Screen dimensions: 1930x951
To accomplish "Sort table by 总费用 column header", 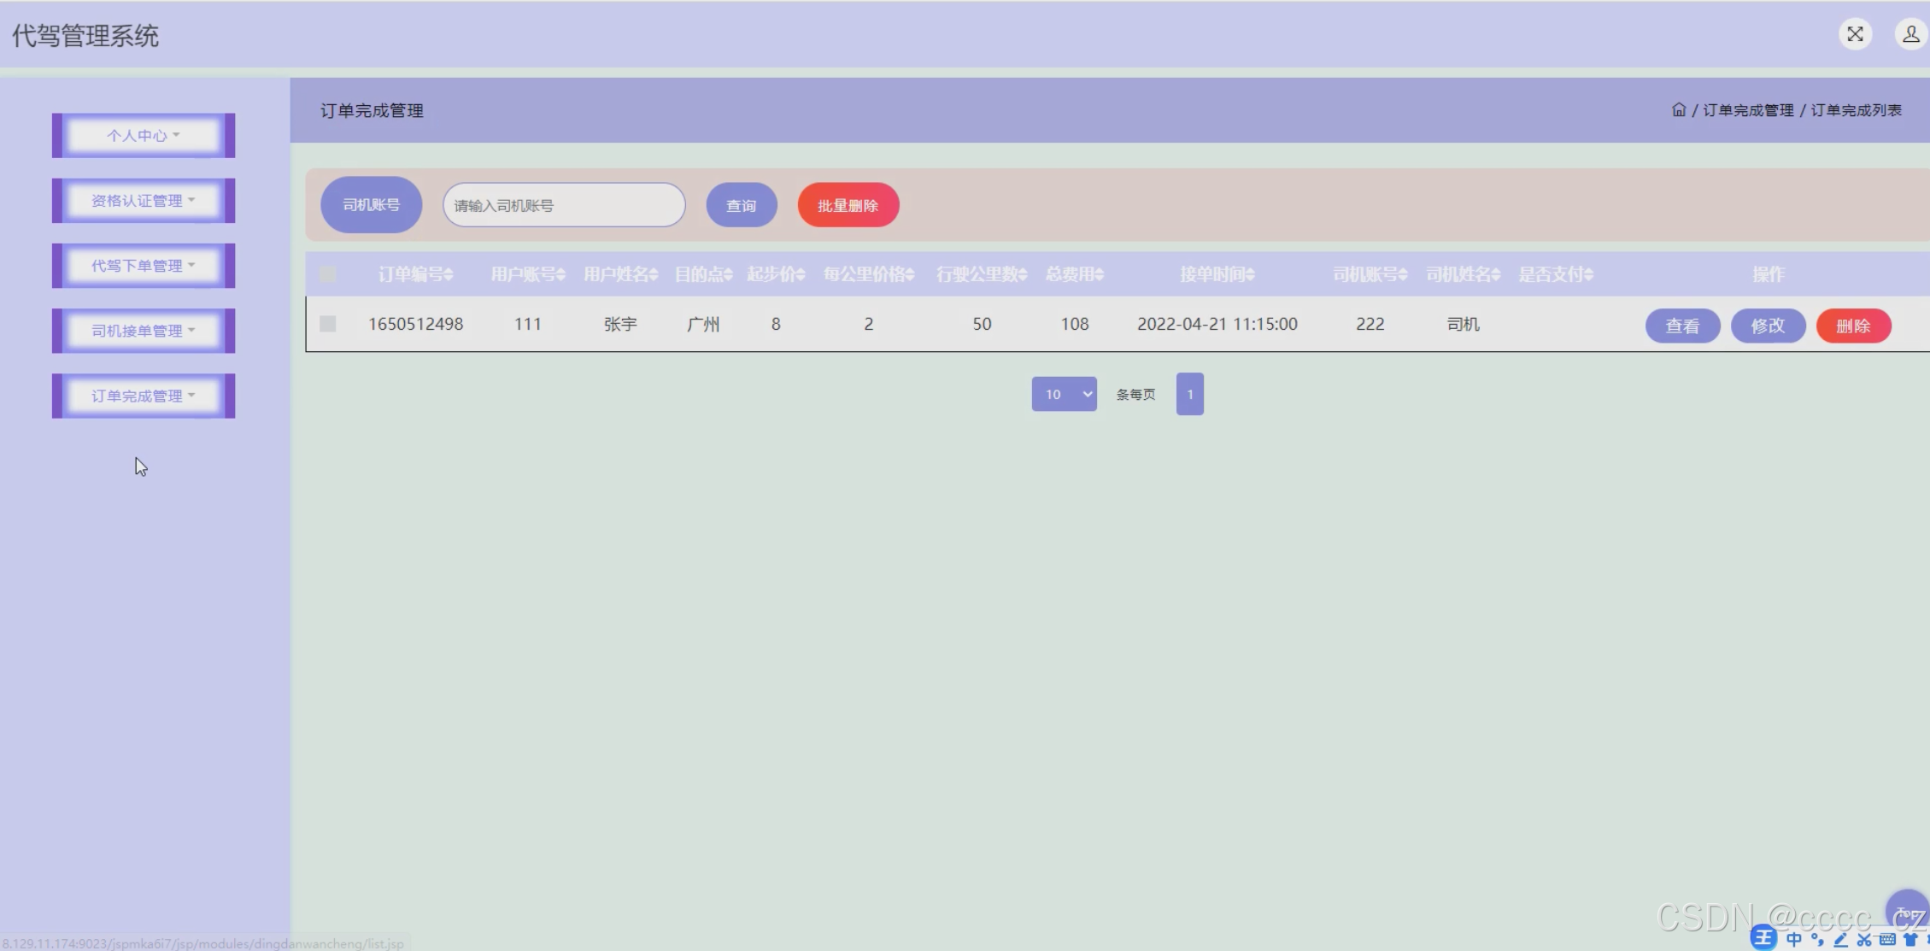I will tap(1075, 274).
